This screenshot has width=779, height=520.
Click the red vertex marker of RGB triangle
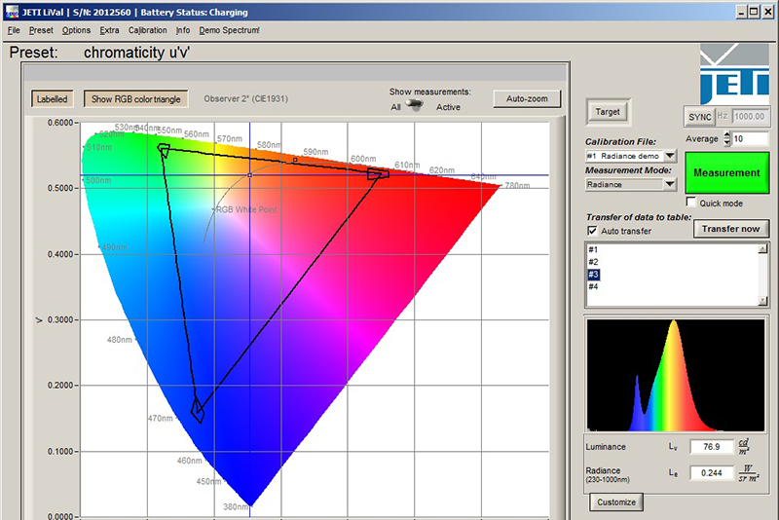click(x=378, y=174)
